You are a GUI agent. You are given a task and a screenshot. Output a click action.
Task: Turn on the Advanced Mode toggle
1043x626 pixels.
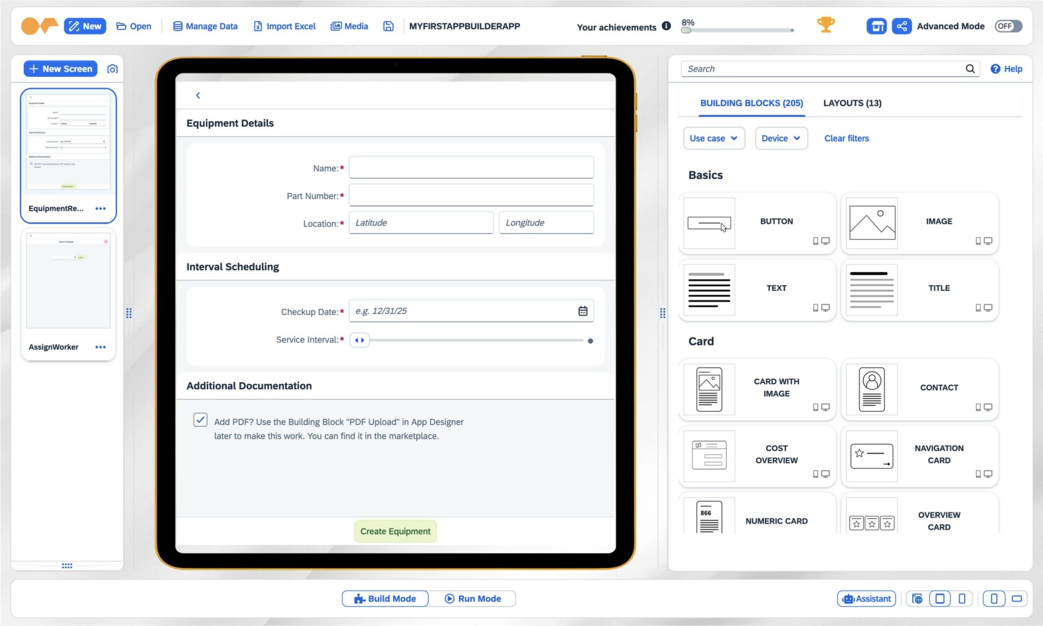click(1008, 26)
